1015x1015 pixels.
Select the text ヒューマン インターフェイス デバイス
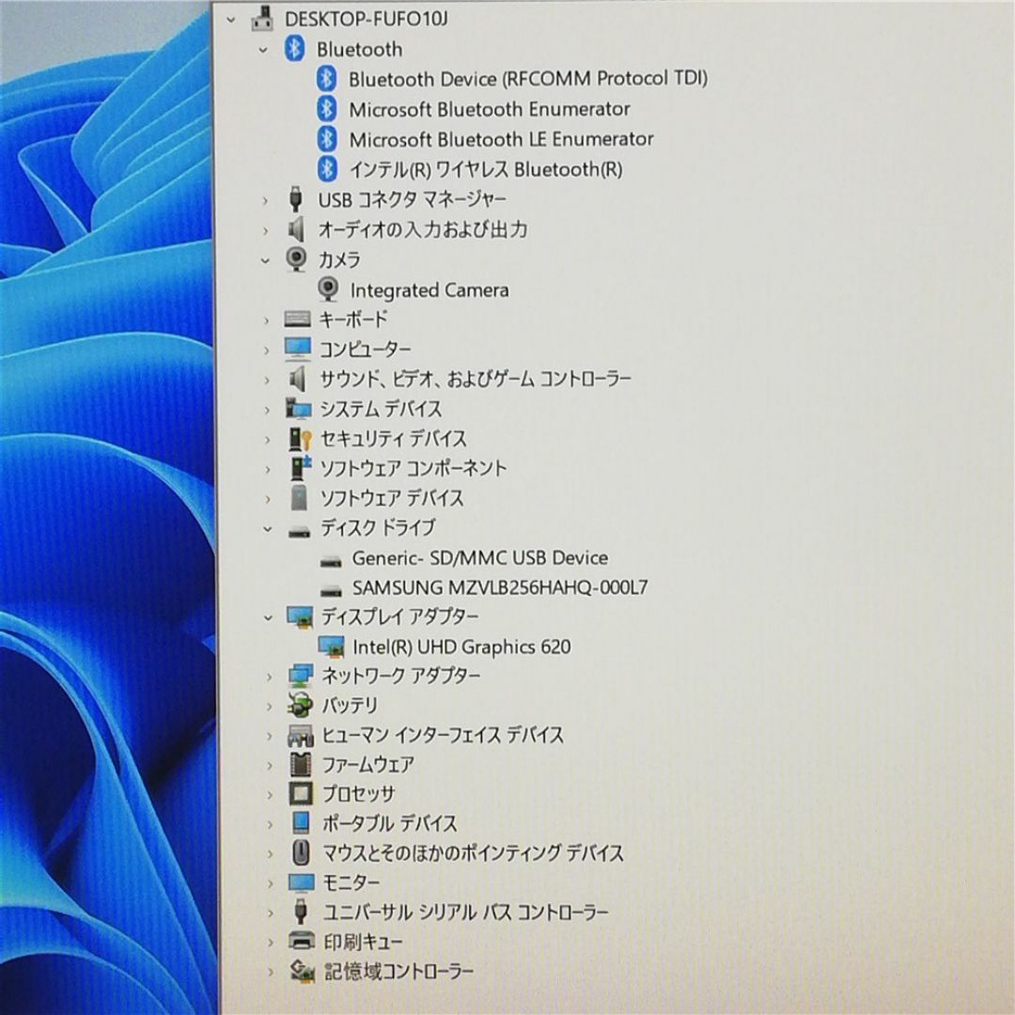tap(444, 735)
